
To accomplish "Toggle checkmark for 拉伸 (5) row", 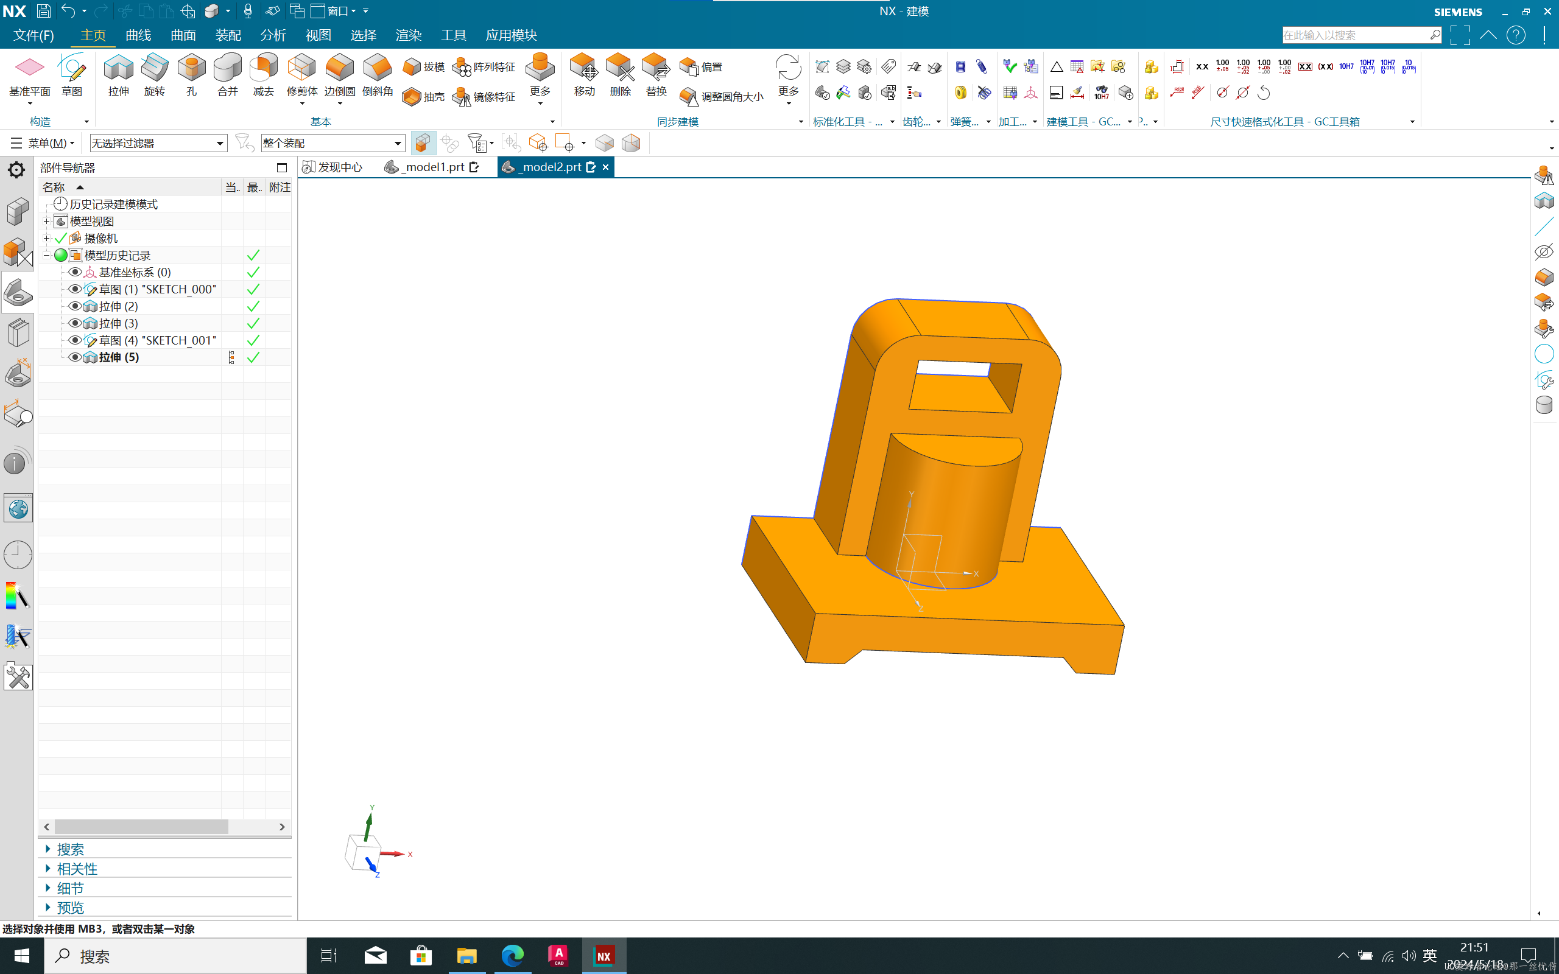I will 253,357.
